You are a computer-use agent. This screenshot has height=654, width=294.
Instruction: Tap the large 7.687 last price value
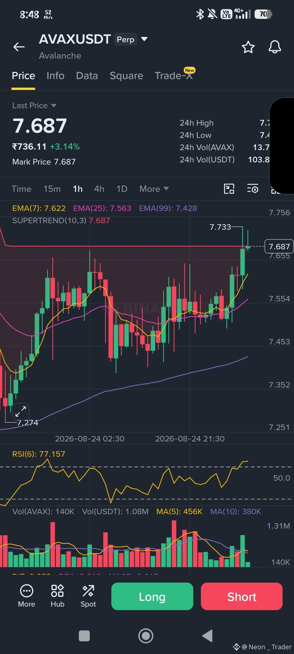pos(40,126)
